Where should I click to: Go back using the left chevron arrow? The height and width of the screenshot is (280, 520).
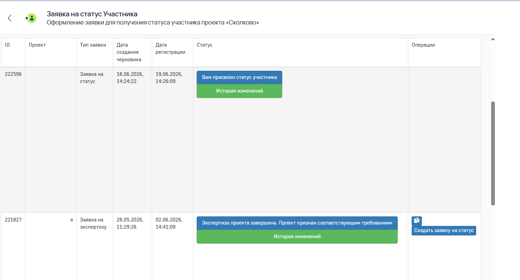[x=10, y=18]
